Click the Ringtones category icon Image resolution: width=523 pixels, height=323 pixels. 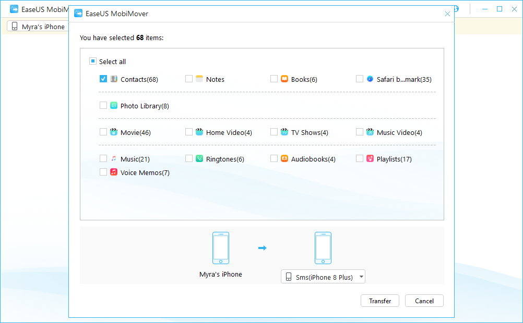[199, 159]
